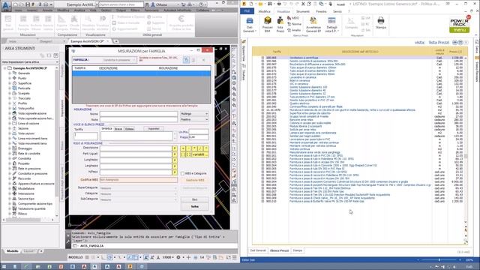Click in the Note input field
480x270 pixels.
(x=138, y=119)
